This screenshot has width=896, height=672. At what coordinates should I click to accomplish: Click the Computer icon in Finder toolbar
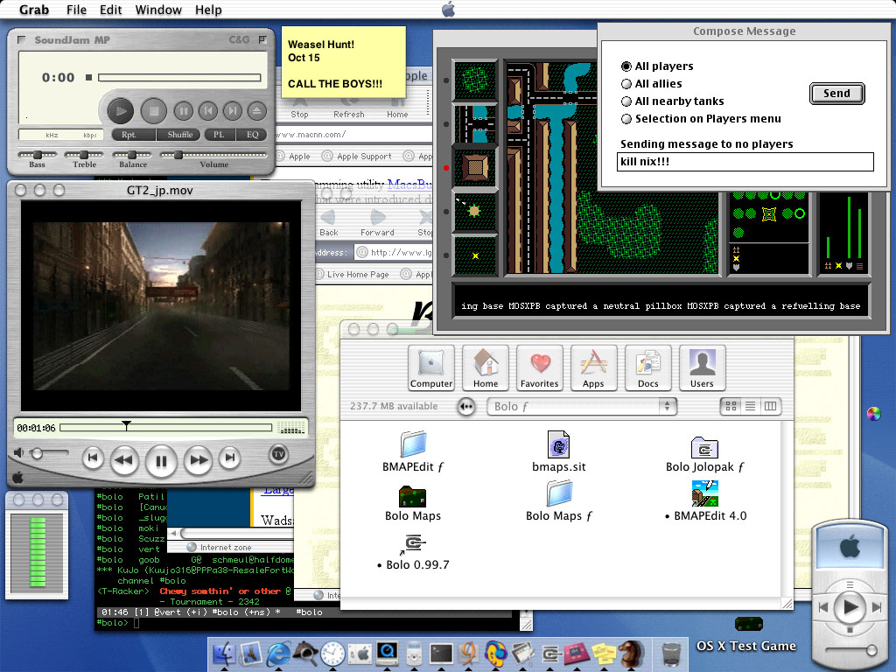(x=431, y=367)
